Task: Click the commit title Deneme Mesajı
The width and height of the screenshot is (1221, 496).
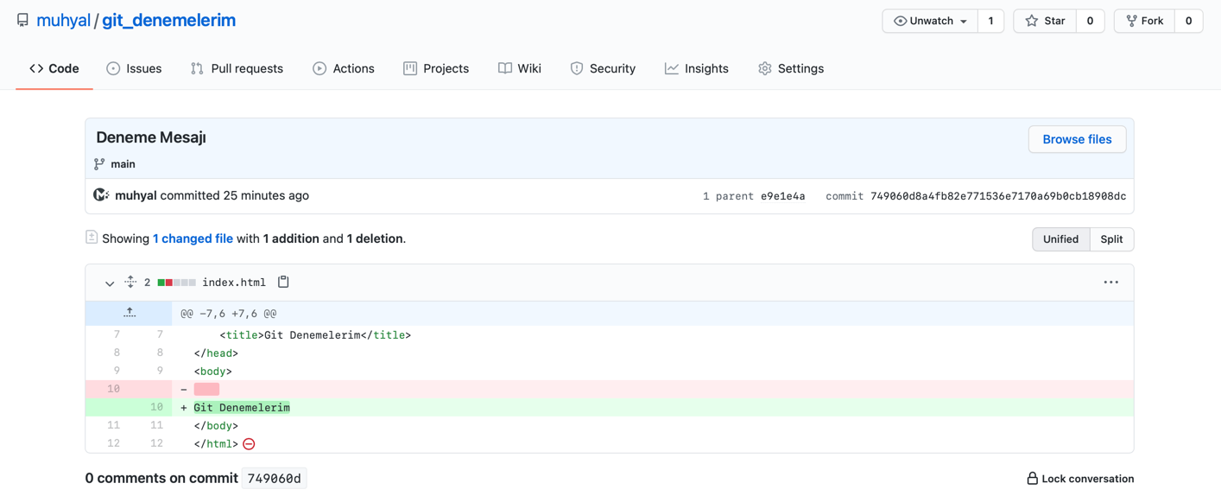Action: point(151,137)
